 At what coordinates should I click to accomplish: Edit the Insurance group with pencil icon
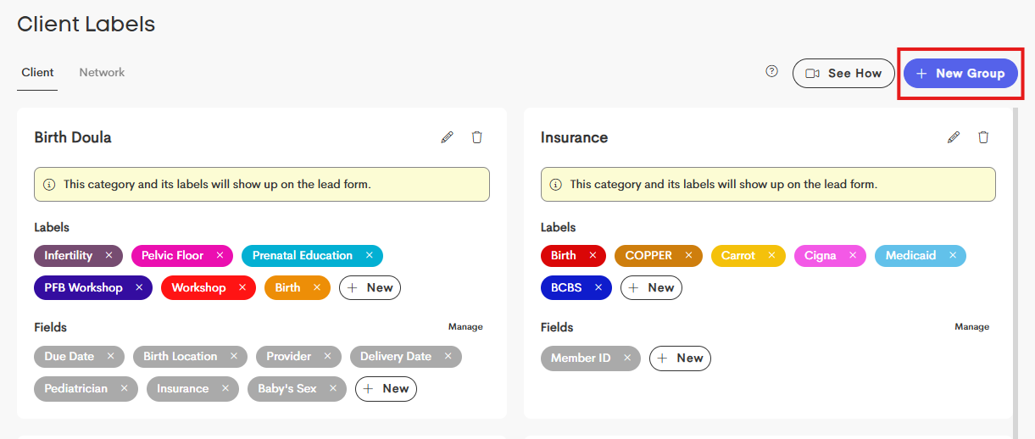(954, 137)
